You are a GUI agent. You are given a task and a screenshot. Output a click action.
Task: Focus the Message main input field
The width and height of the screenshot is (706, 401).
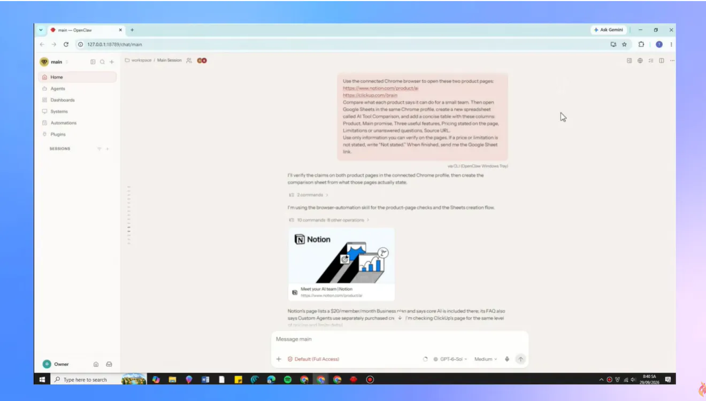tap(400, 340)
